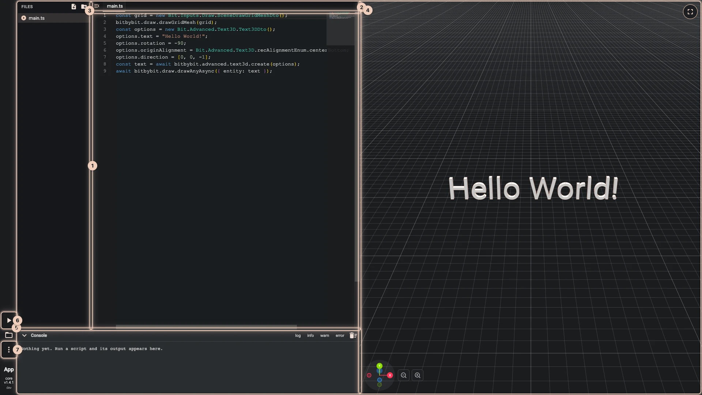Image resolution: width=702 pixels, height=395 pixels.
Task: Snap view to negative Y green circle
Action: (380, 385)
